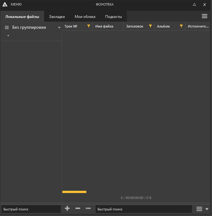Click grouping settings icon left of Без группировки
The image size is (212, 216).
(7, 28)
